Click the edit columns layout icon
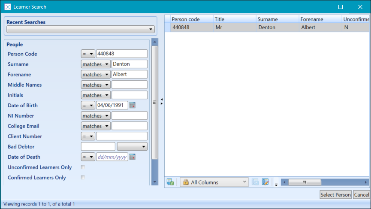Image resolution: width=371 pixels, height=209 pixels. click(265, 182)
